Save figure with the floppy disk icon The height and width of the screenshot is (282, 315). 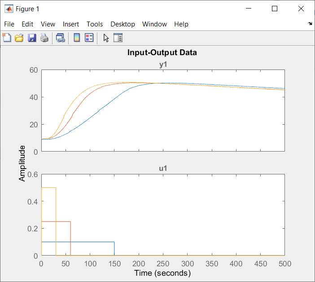32,38
